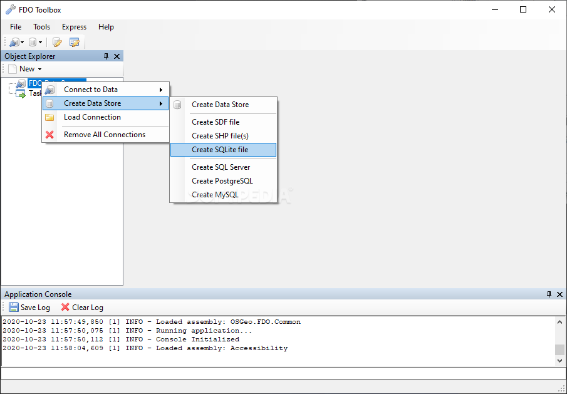Close the Object Explorer panel
Image resolution: width=567 pixels, height=394 pixels.
point(117,56)
